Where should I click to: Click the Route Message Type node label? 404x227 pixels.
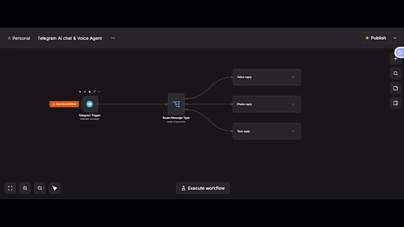176,118
